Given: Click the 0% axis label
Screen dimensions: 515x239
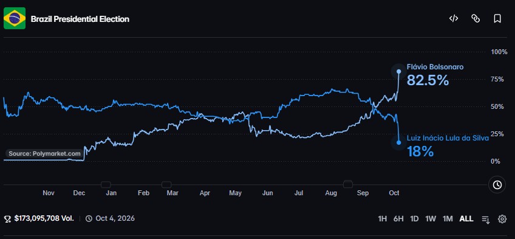Looking at the screenshot, I should click(496, 161).
